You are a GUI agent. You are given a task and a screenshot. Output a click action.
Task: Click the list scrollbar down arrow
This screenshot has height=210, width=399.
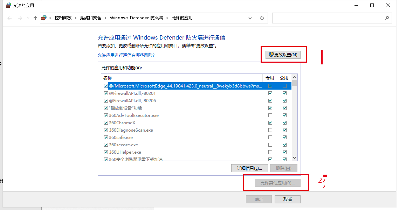294,158
